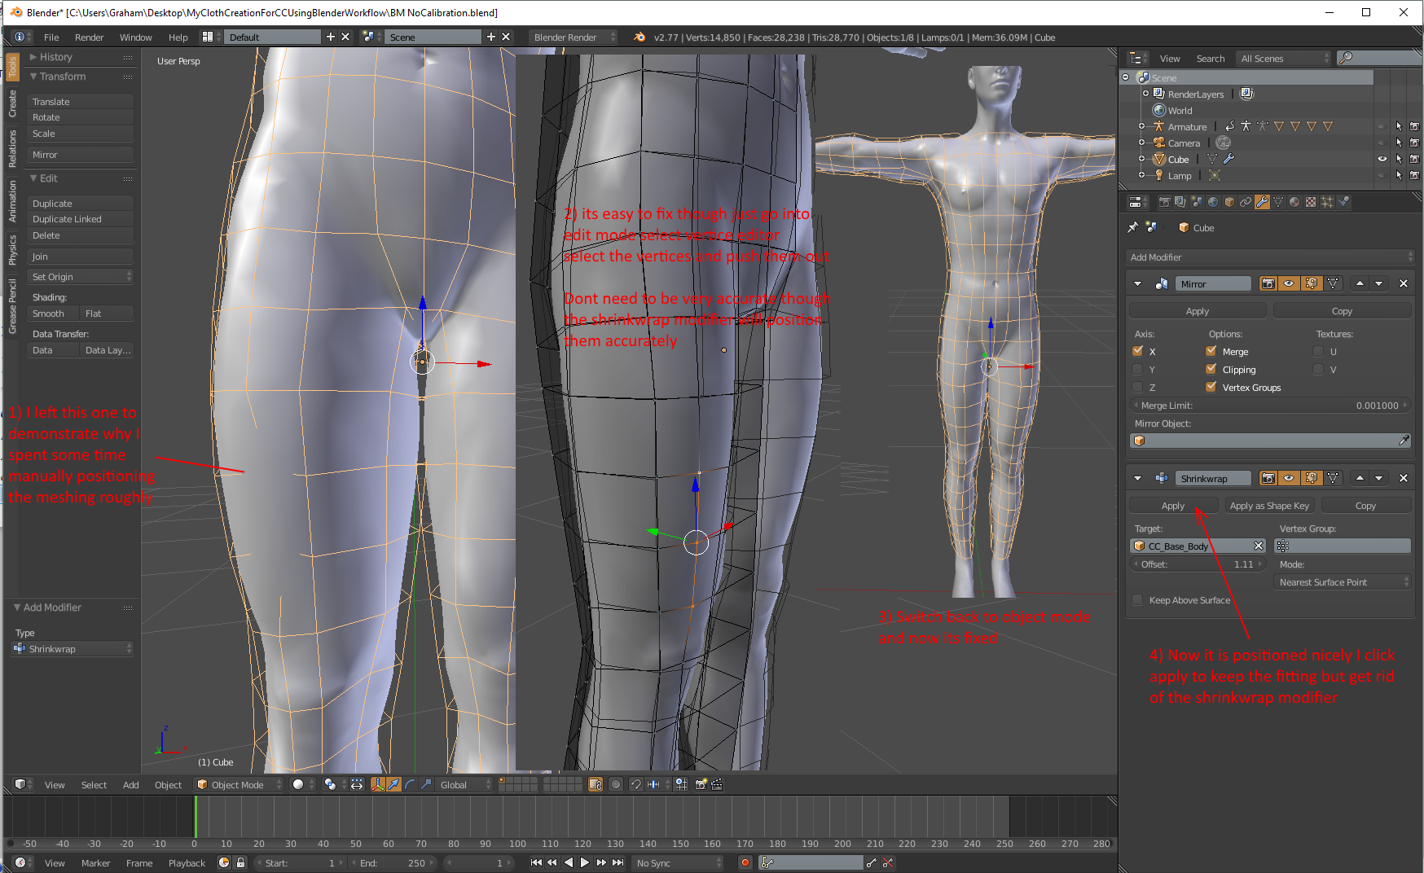Click Apply as Shape Key button

pos(1269,505)
